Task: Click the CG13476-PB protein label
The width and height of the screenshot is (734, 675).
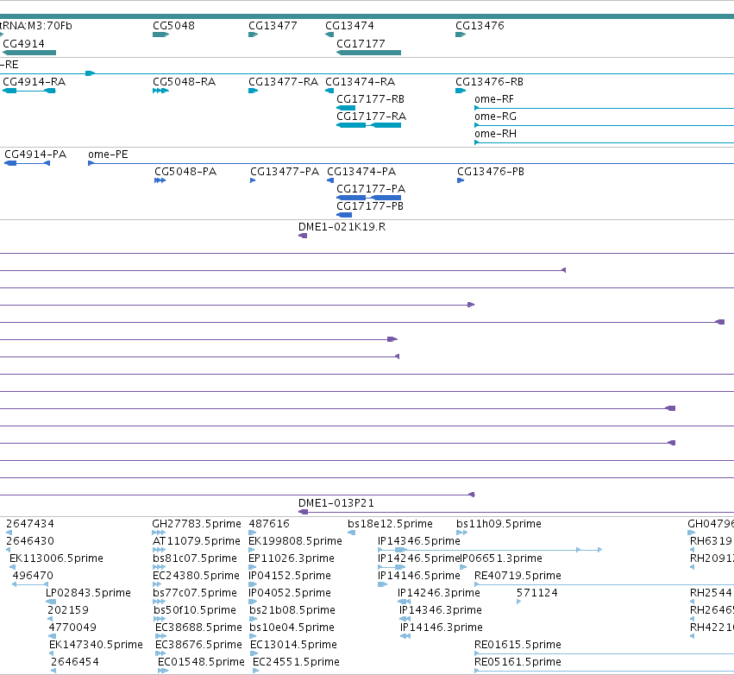Action: pos(491,172)
